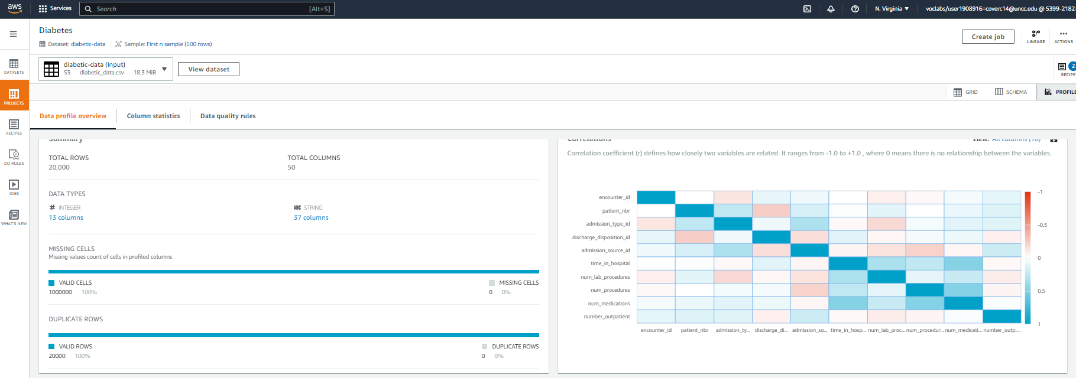
Task: Open the 37 columns string link
Action: pos(311,217)
